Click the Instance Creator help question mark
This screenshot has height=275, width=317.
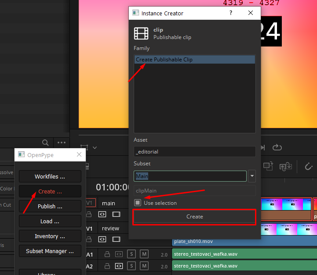231,13
